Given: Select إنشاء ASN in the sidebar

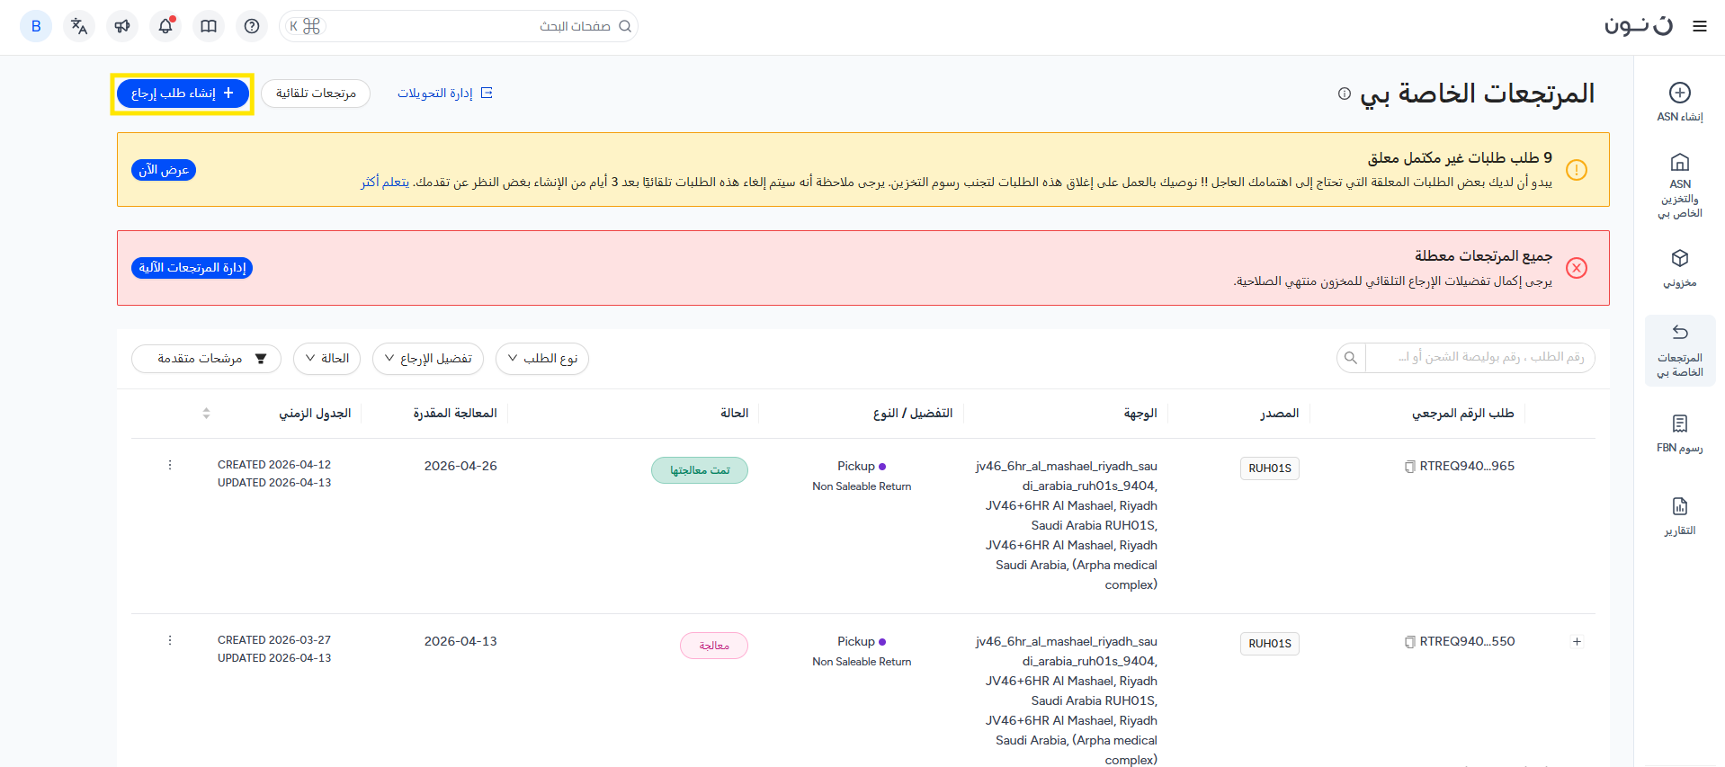Looking at the screenshot, I should click(x=1679, y=102).
